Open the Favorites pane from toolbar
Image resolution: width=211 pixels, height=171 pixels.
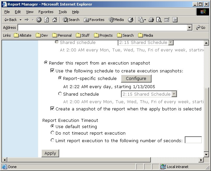click(x=94, y=20)
